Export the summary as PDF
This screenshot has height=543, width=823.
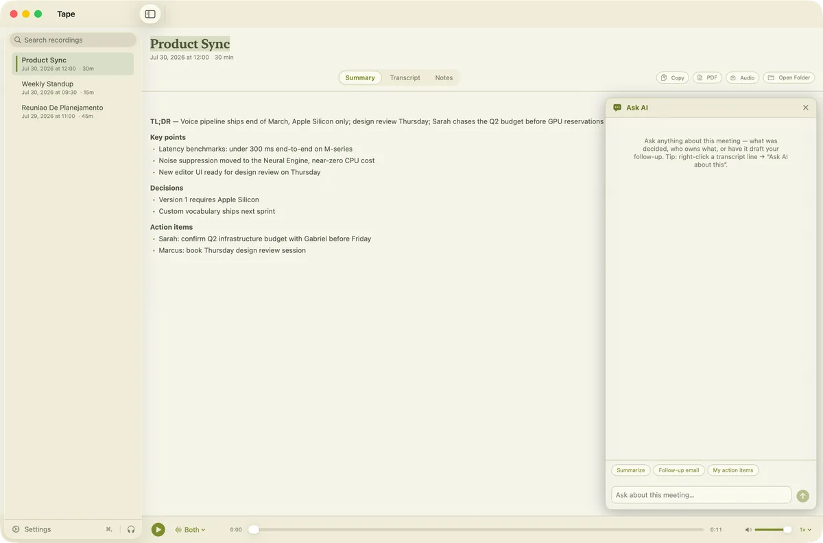click(x=707, y=77)
